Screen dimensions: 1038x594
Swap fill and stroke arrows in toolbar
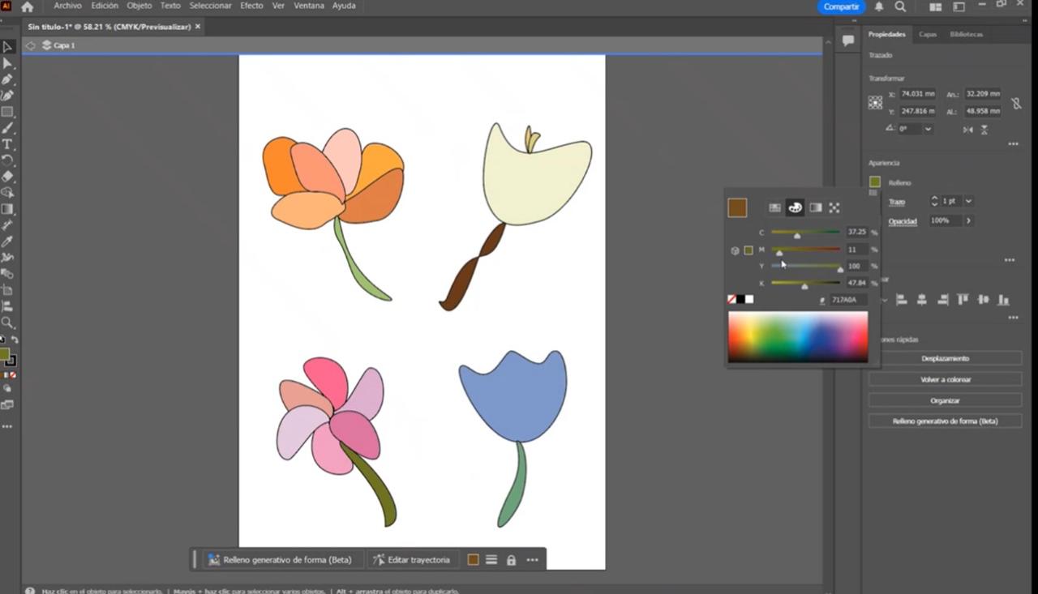tap(14, 340)
